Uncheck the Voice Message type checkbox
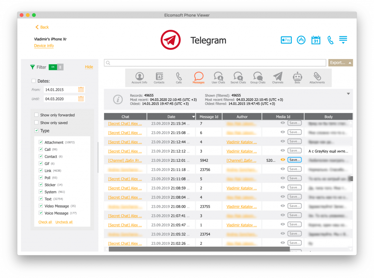 41,213
